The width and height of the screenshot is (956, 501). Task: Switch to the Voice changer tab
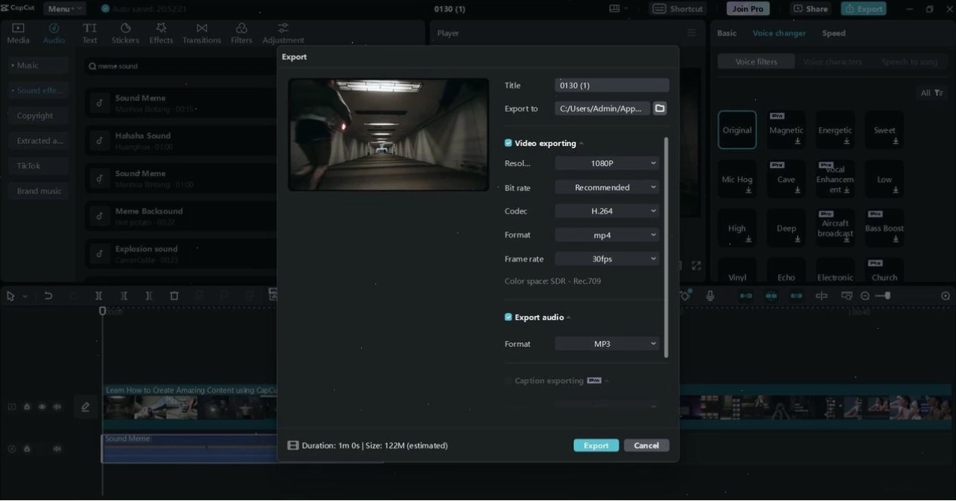(779, 33)
